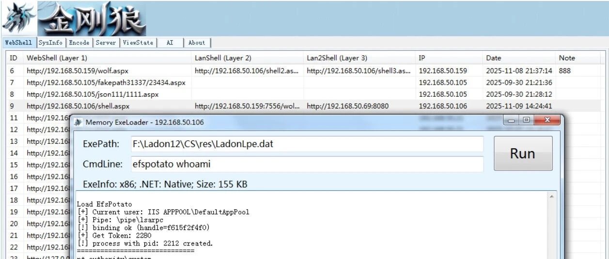
Task: Click the date 2025-09-30 21:21:36
Action: tap(519, 82)
